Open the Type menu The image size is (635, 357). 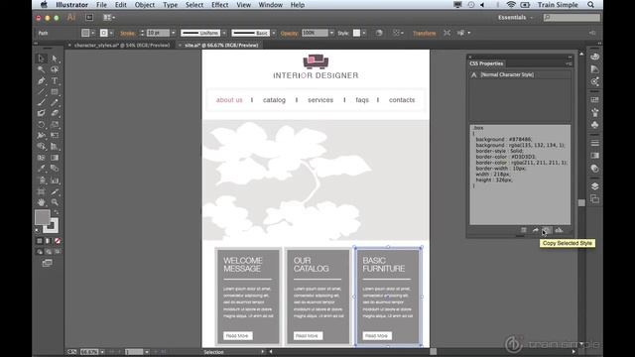coord(170,5)
